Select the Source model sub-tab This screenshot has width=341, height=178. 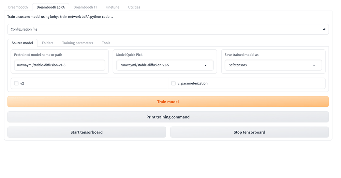pos(23,43)
